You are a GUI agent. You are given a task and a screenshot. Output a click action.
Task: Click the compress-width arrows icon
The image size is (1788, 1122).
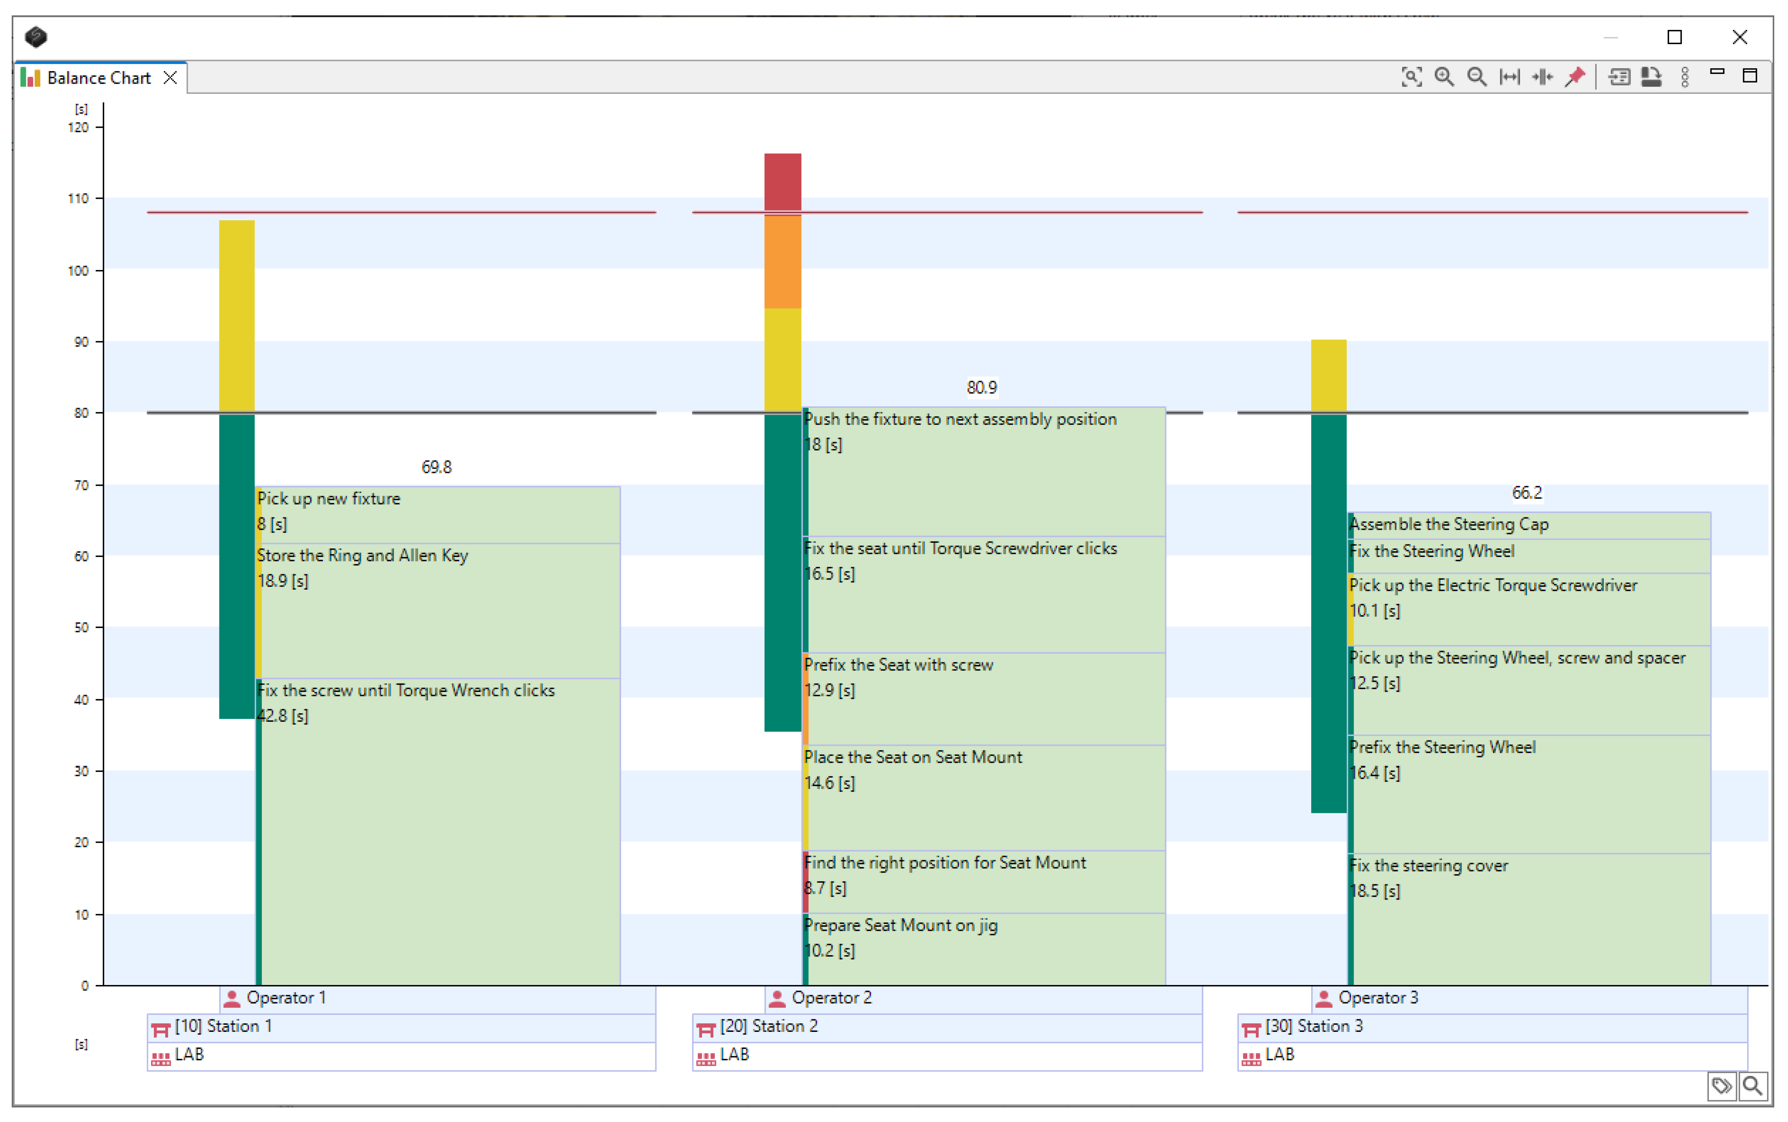click(x=1542, y=76)
